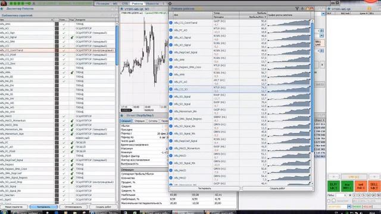Toggle the checkmark in Alfa_CCI_PSAR library row

(x=64, y=55)
